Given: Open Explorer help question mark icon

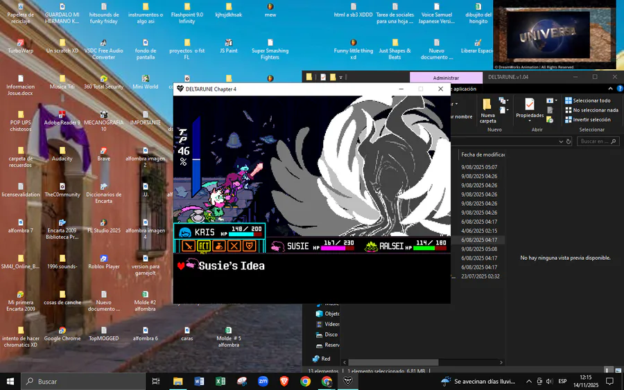Looking at the screenshot, I should [x=620, y=89].
